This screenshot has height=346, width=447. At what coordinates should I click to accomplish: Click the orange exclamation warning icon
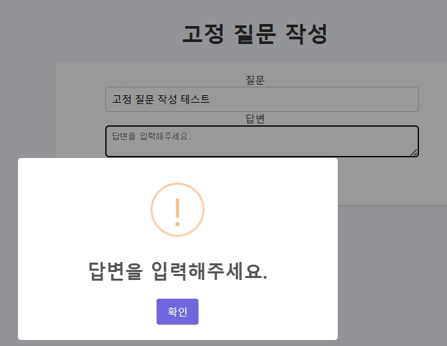(x=177, y=209)
